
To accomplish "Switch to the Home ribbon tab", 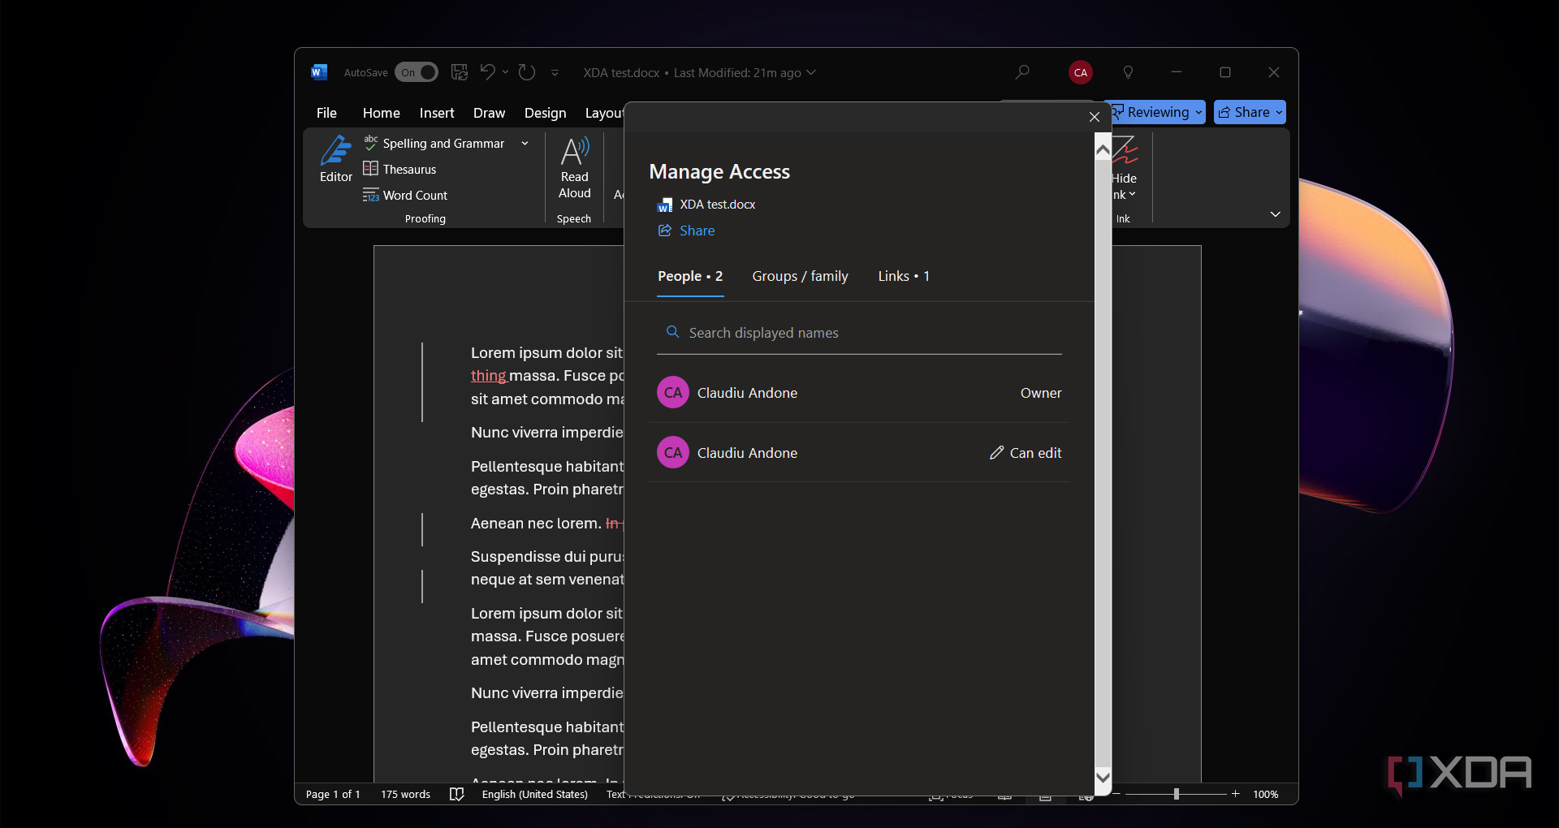I will 381,113.
